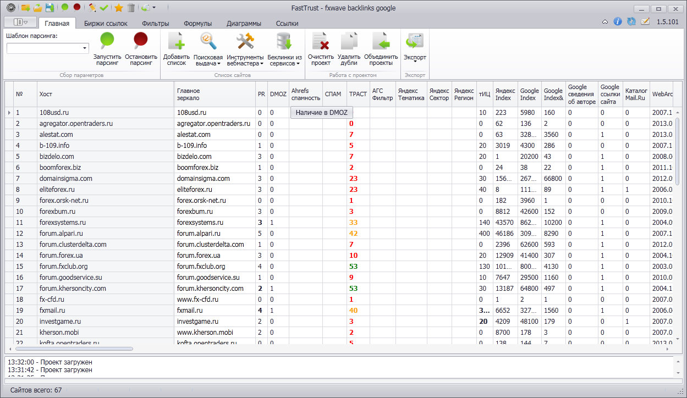Click Google Index column header
687x398 pixels.
pos(530,94)
